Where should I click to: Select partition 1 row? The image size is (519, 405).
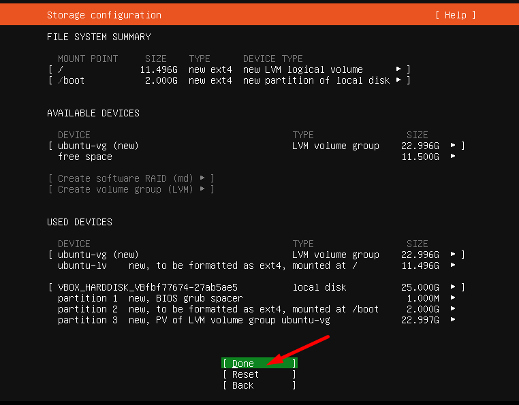(x=257, y=298)
